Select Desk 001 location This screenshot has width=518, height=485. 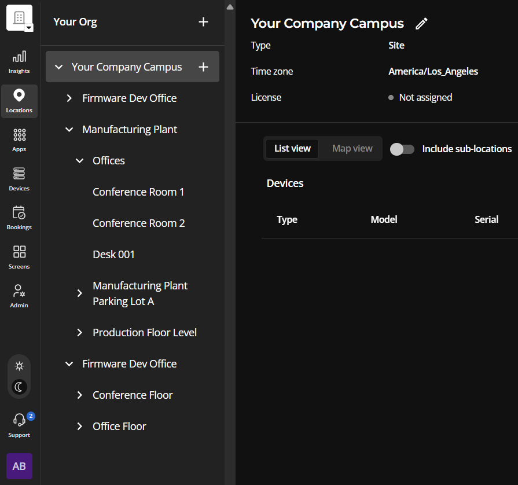point(113,255)
